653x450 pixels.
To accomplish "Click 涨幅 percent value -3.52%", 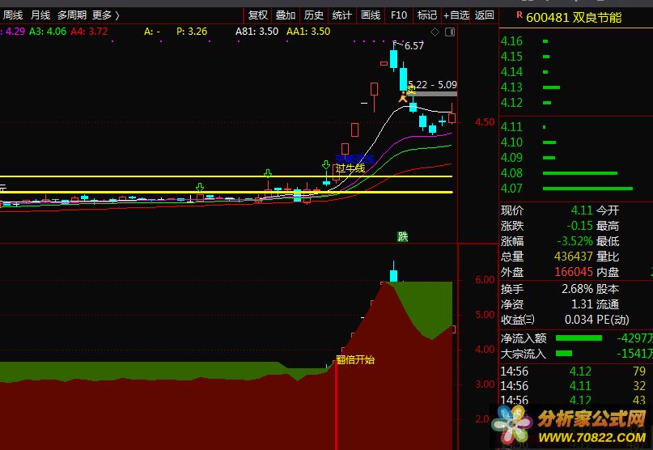I will (x=575, y=241).
